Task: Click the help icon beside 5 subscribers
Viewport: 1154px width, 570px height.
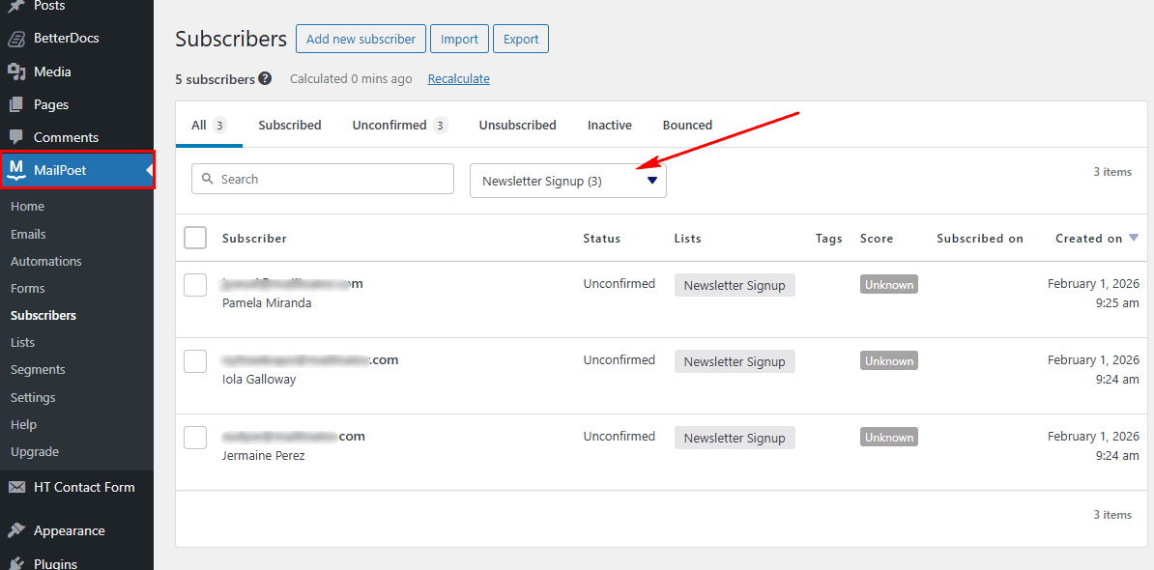Action: [264, 78]
